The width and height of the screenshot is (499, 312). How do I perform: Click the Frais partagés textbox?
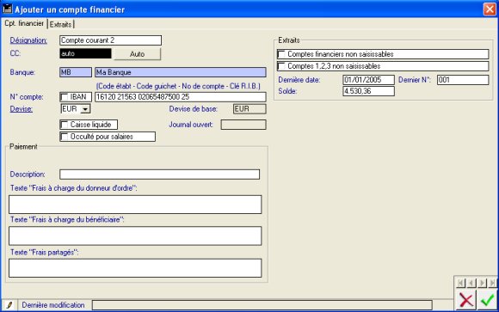pos(135,268)
